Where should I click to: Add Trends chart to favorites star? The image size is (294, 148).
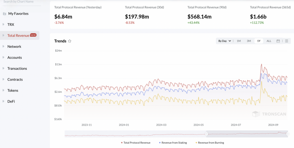(69, 41)
